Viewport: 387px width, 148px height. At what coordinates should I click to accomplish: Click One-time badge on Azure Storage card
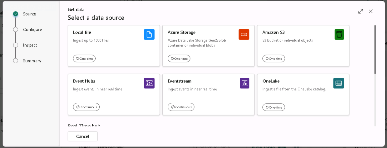(179, 58)
